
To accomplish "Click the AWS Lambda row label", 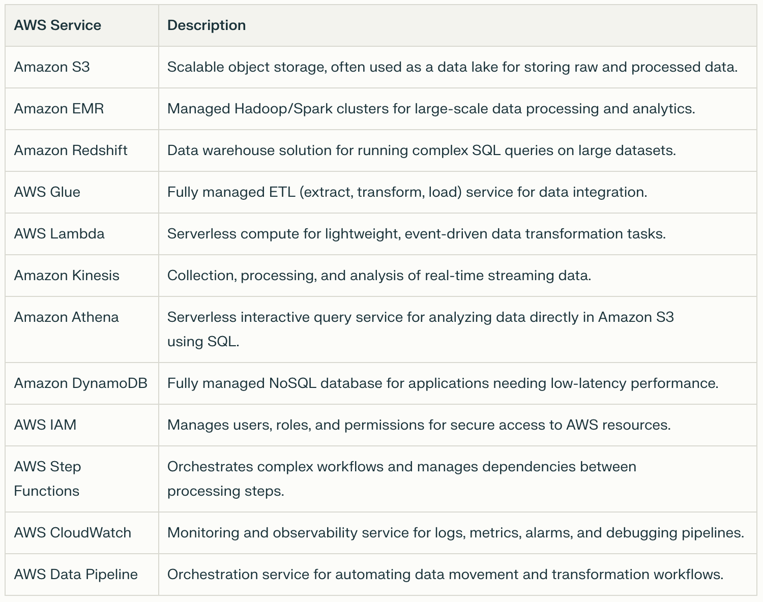I will click(x=60, y=234).
